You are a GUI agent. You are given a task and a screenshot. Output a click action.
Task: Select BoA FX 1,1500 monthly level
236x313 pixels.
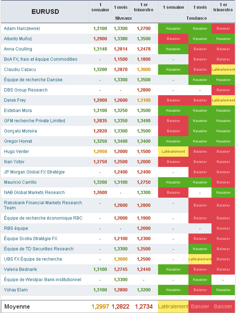coord(120,59)
